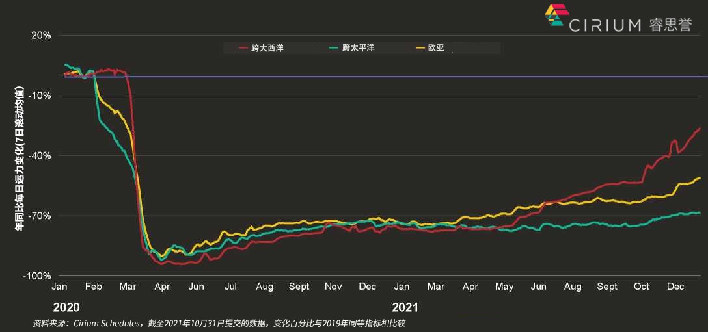Click the 睿思誉 Chinese brand text
The width and height of the screenshot is (708, 332).
pos(670,25)
